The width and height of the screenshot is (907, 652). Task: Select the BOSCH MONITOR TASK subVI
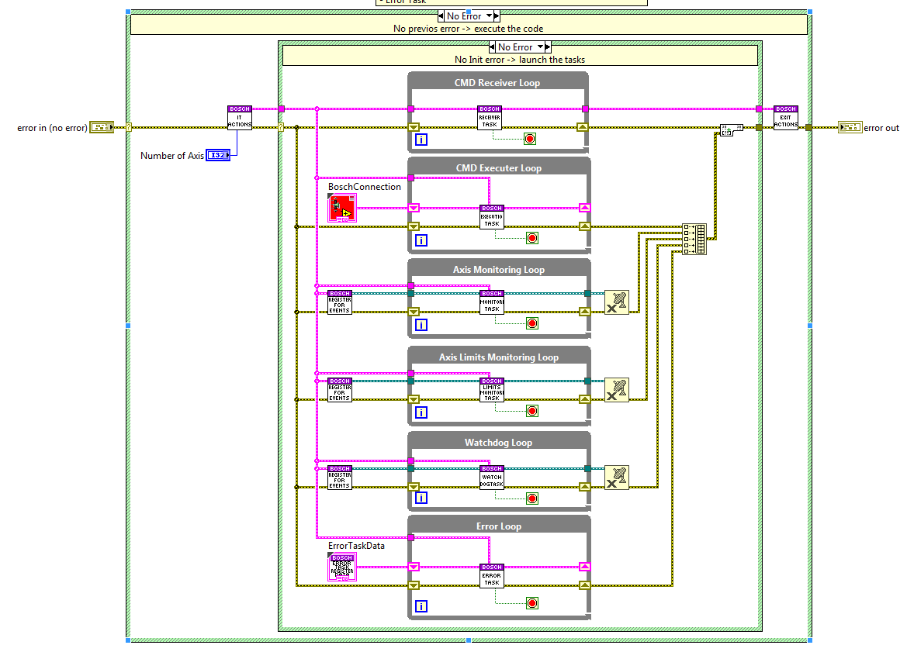coord(492,302)
